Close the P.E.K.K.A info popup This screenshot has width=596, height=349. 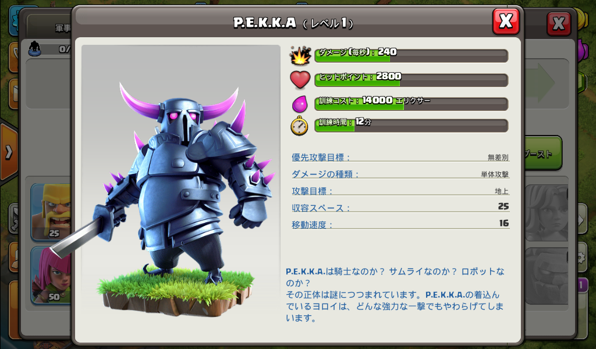click(506, 22)
